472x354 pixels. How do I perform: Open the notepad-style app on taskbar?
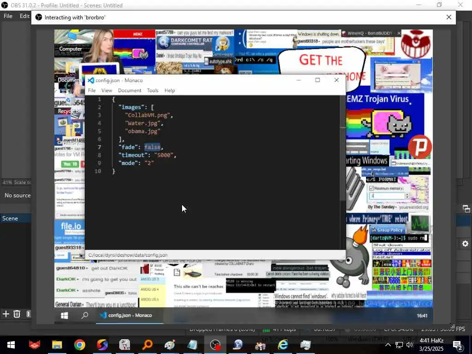click(x=192, y=345)
